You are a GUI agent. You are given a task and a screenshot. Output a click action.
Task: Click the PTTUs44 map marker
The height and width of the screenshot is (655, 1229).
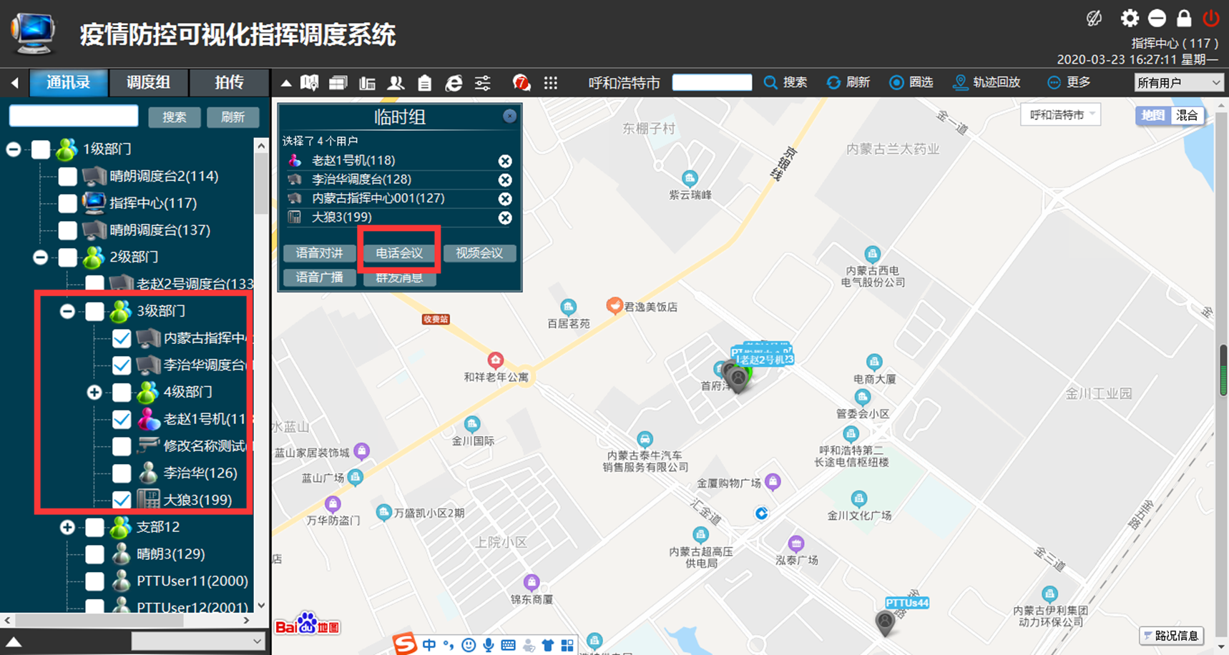click(x=885, y=623)
